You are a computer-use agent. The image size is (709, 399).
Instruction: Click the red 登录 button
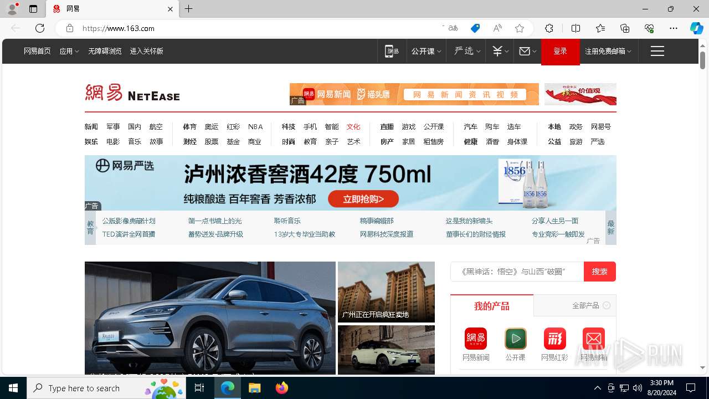[x=561, y=51]
